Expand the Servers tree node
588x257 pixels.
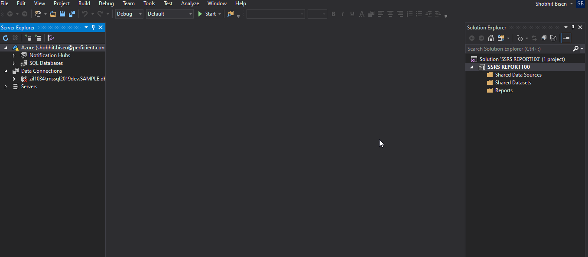(x=6, y=87)
